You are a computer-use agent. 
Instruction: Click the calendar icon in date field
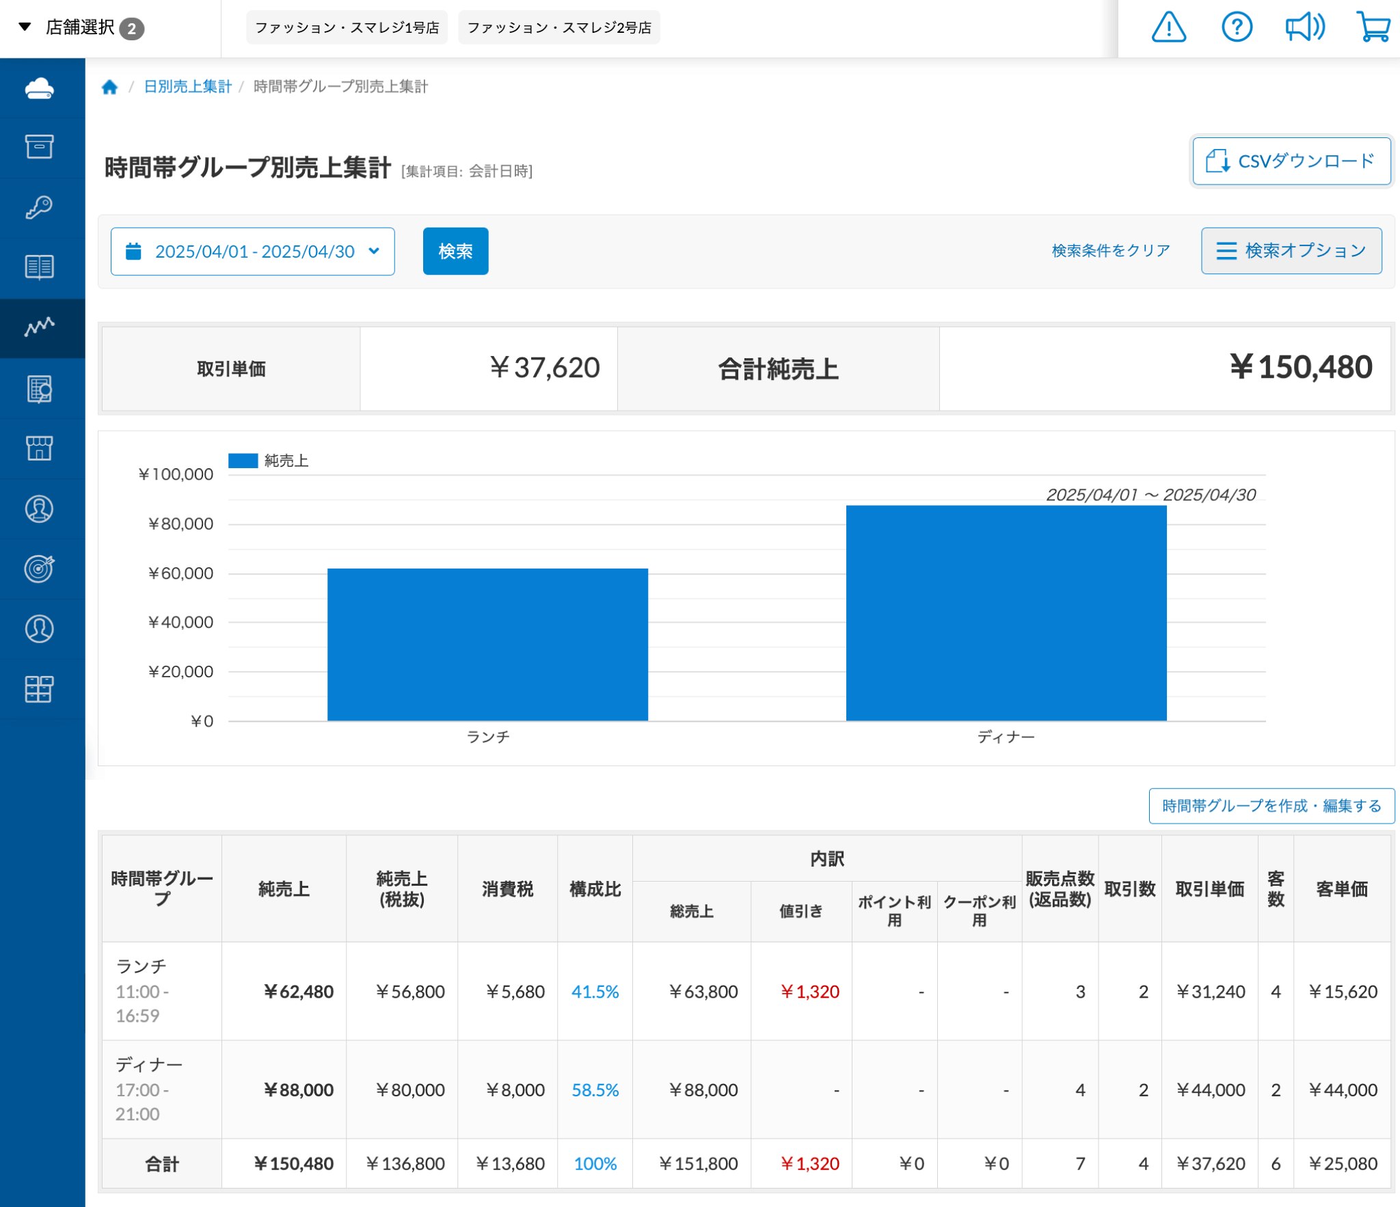point(133,252)
